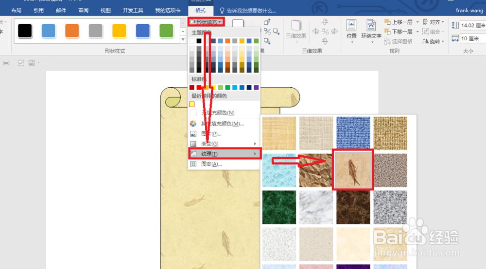Select the light blue shape style preset

[x=48, y=31]
